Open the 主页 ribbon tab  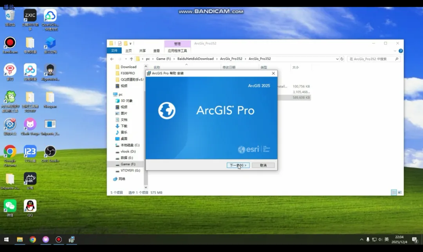(128, 50)
